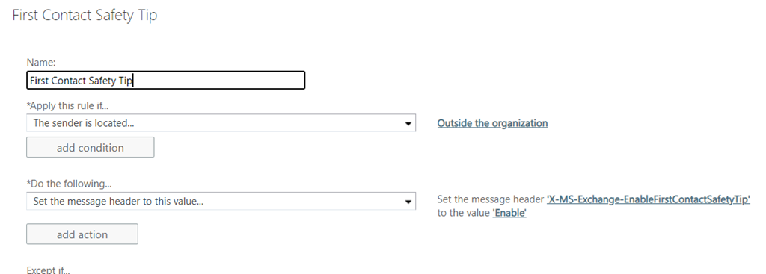Click the 'to the value' description text

click(x=464, y=213)
